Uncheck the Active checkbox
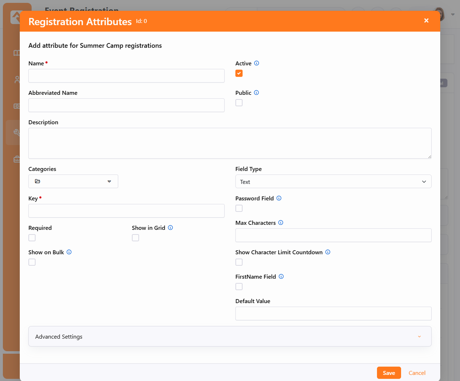Screen dimensions: 460x381 coord(239,73)
